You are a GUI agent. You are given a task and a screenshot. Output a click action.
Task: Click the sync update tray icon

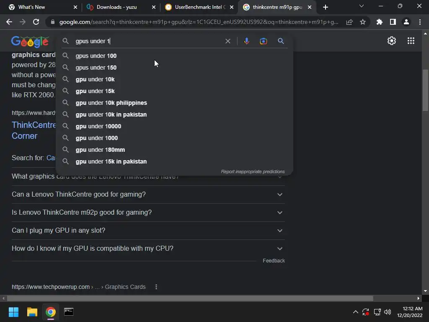(366, 312)
